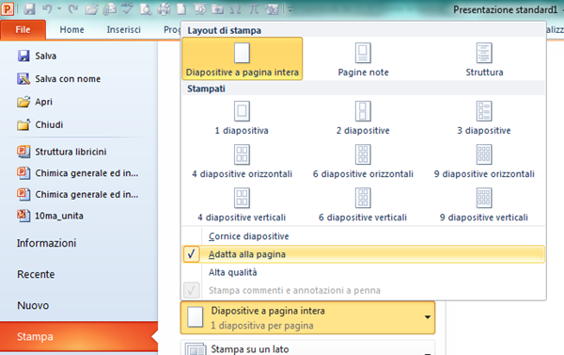Open the Stampa su un lato dropdown
564x355 pixels.
pos(307,347)
